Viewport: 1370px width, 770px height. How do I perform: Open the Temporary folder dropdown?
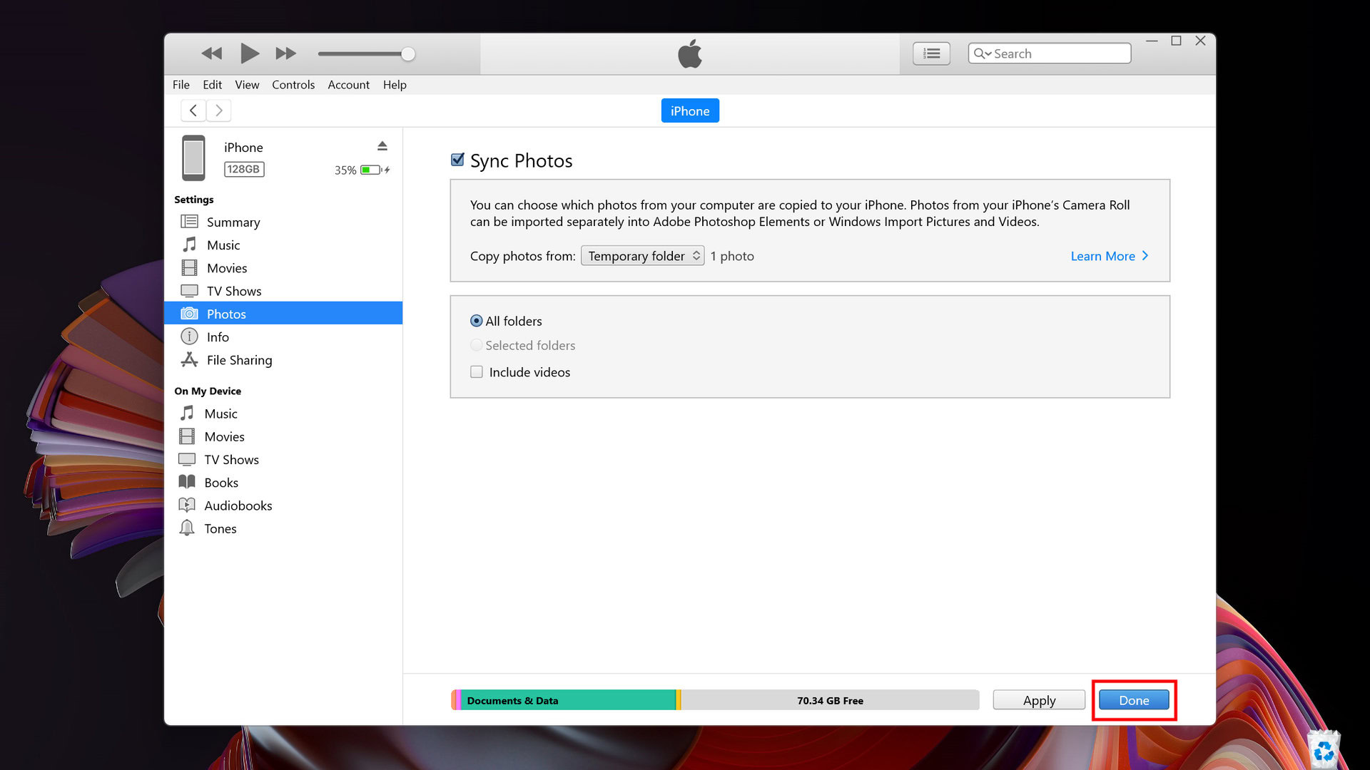coord(642,256)
